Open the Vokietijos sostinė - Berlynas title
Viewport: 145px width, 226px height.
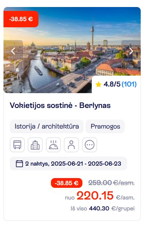pos(60,105)
